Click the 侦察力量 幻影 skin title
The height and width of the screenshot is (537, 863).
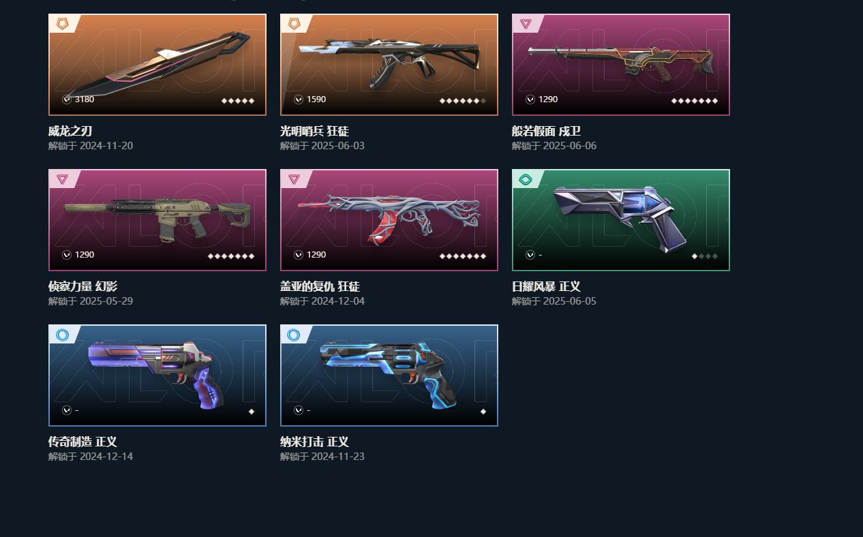[82, 286]
